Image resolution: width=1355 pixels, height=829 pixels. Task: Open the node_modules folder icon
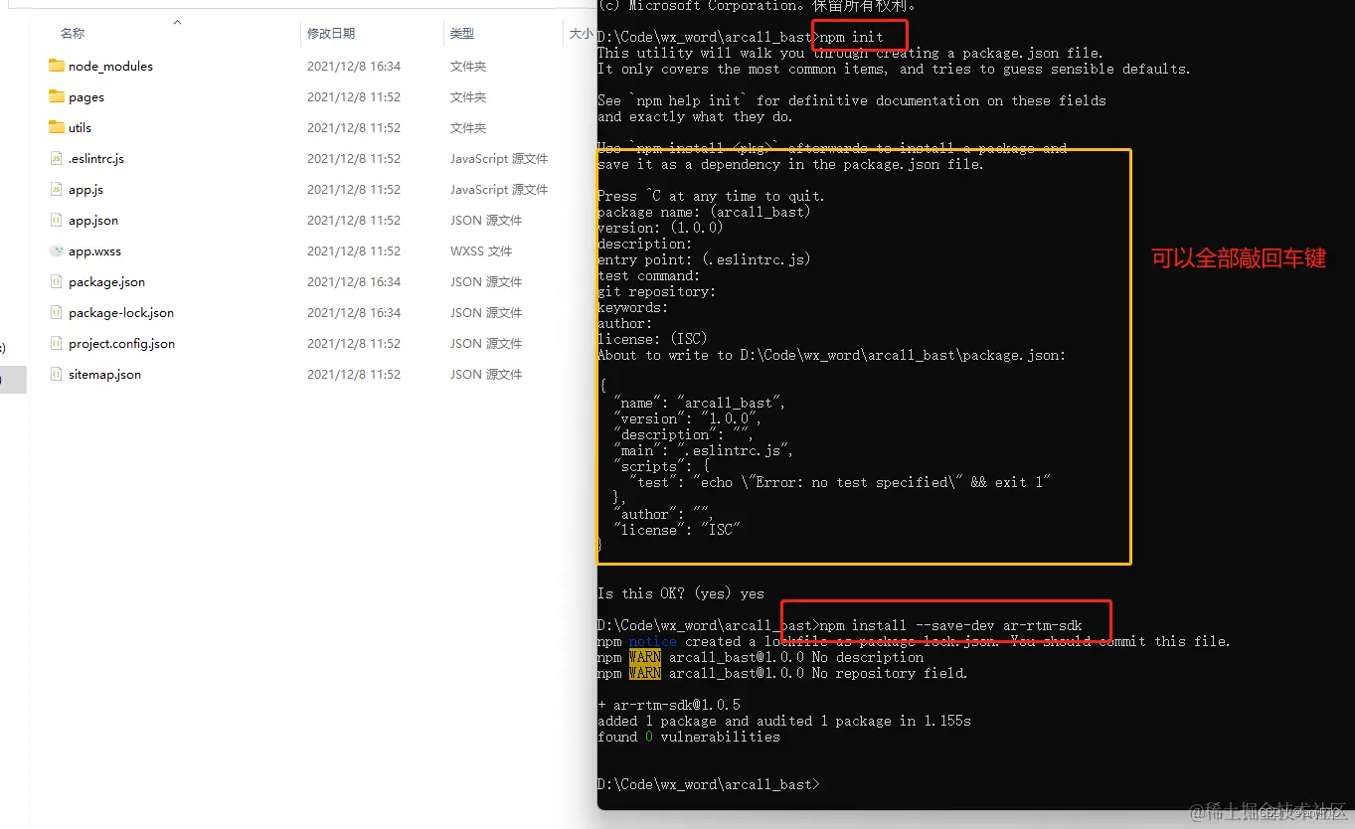[56, 67]
